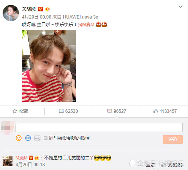The image size is (188, 170).
Task: Click the orange V verified badge beside 关晓彤
Action: click(40, 9)
